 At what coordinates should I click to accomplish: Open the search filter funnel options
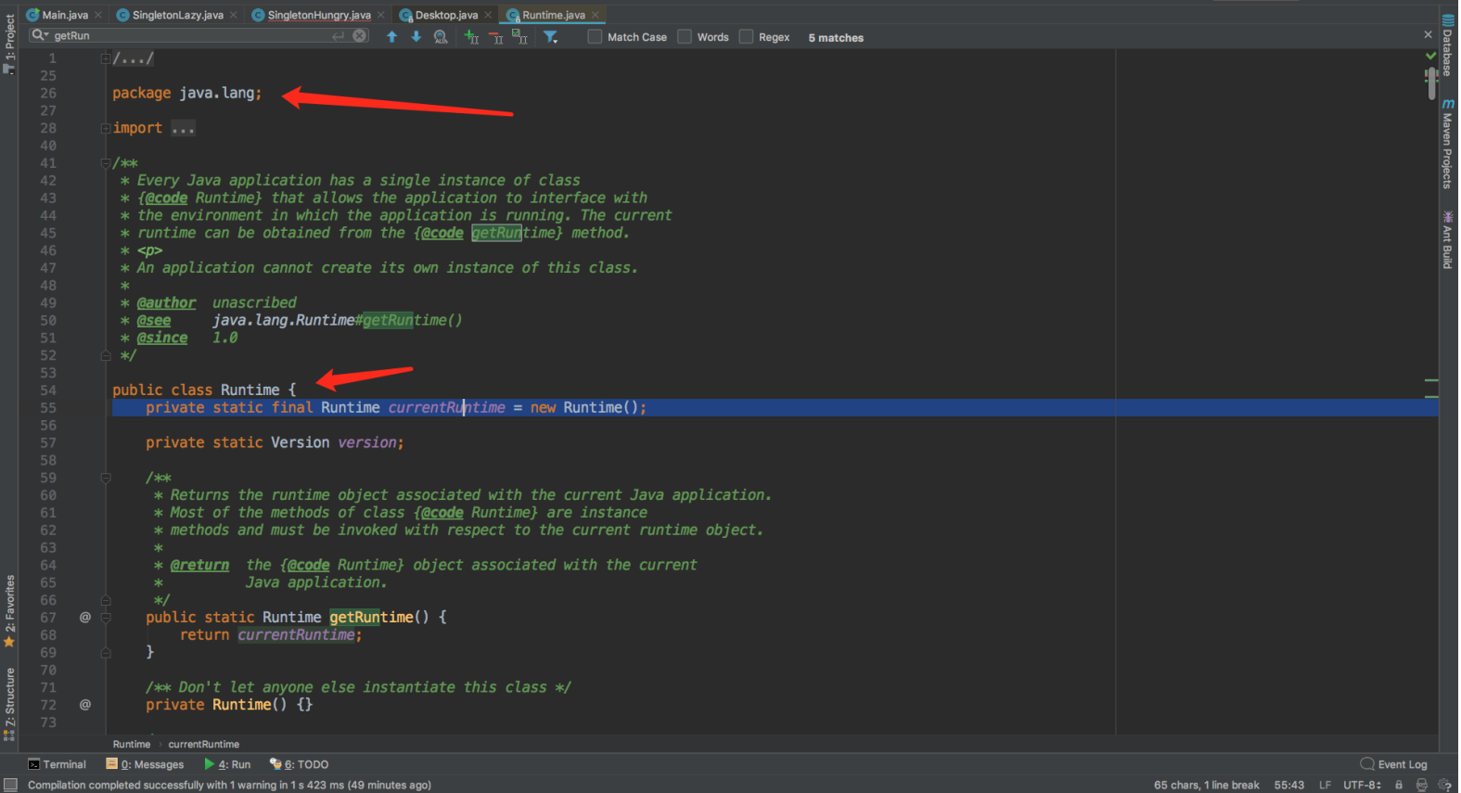[551, 37]
